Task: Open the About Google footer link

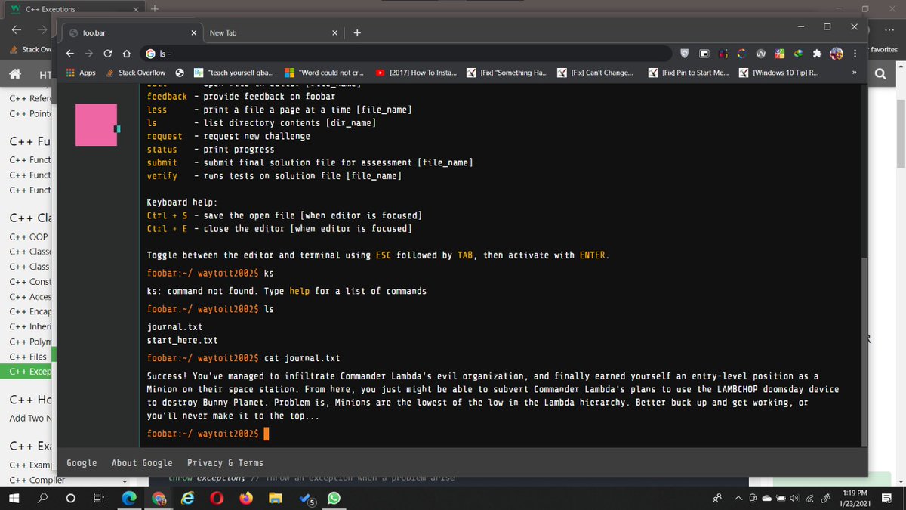Action: click(142, 463)
